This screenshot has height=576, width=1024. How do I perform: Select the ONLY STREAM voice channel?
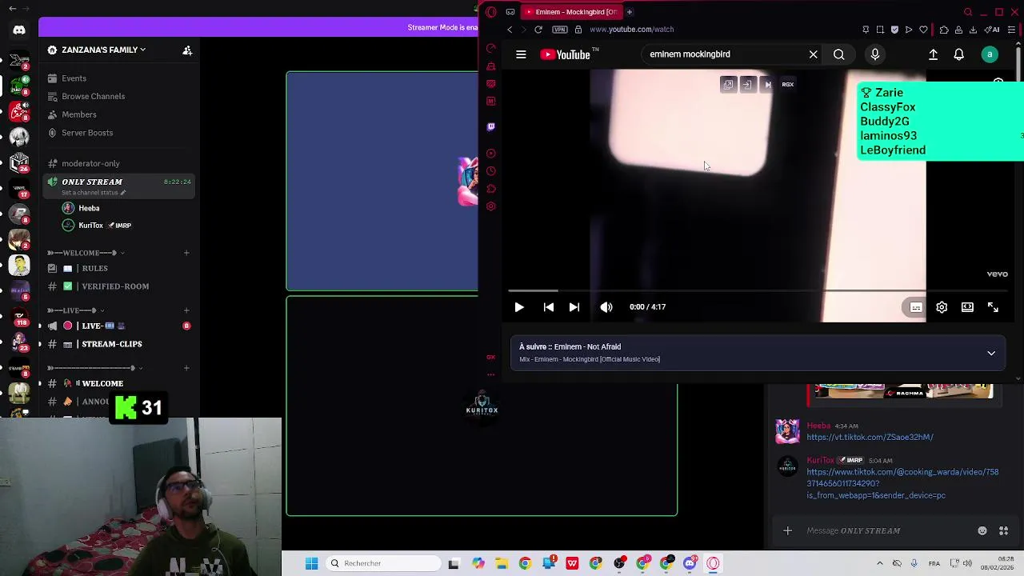[x=118, y=186]
